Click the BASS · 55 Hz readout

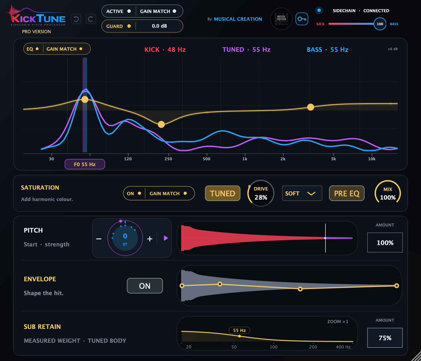click(328, 50)
